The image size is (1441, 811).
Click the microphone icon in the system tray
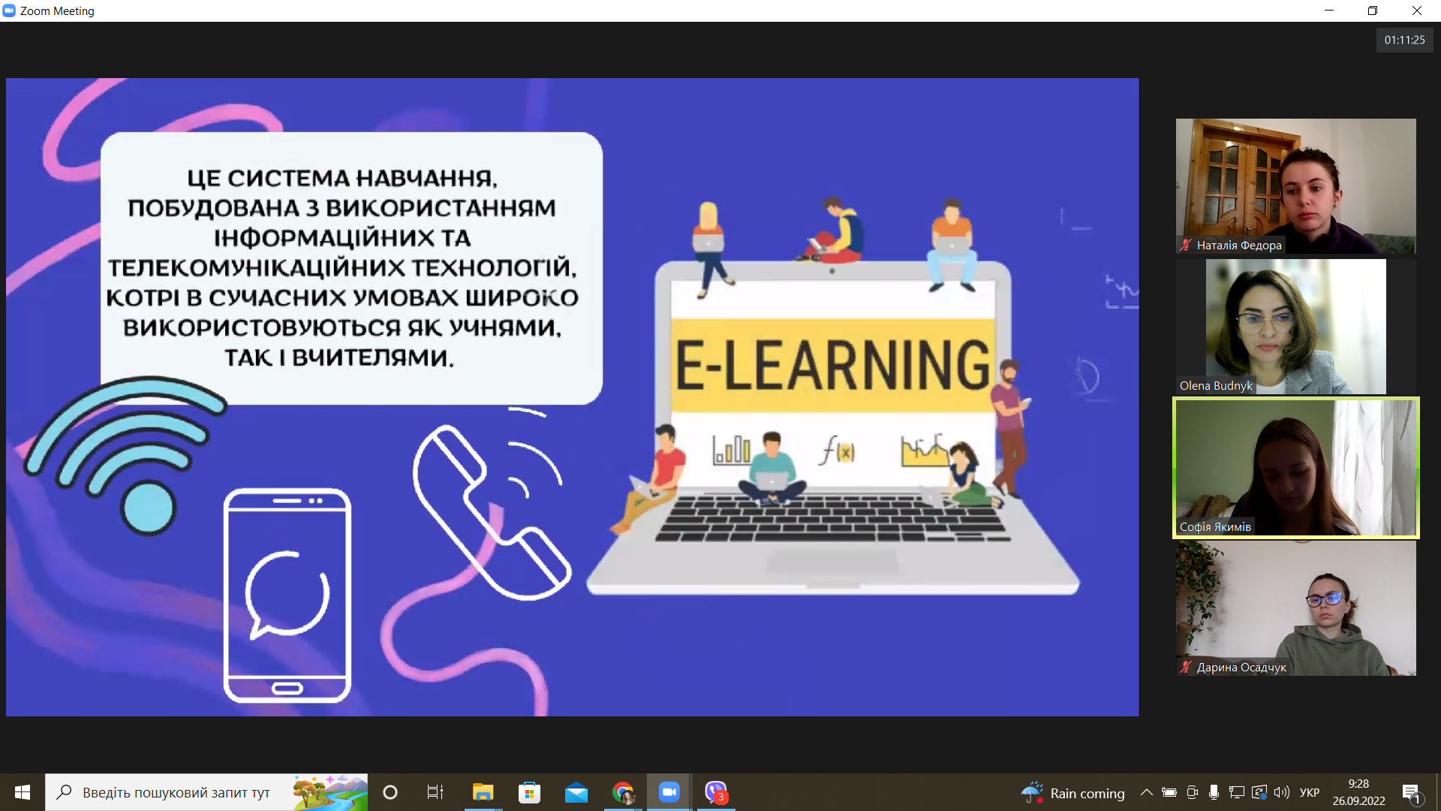(x=1214, y=792)
